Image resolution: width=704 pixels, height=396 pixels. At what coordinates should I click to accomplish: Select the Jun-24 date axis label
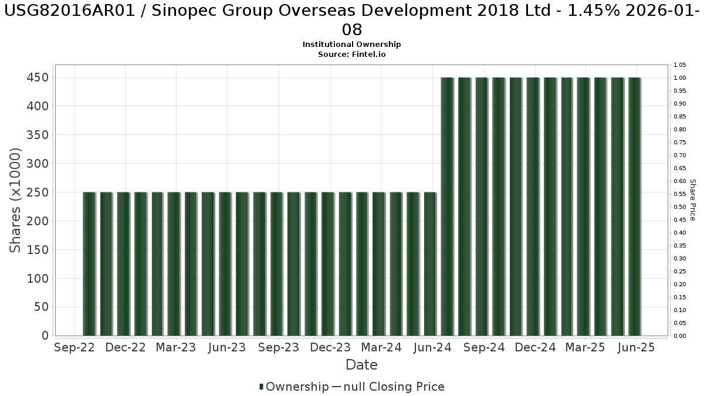tap(432, 347)
